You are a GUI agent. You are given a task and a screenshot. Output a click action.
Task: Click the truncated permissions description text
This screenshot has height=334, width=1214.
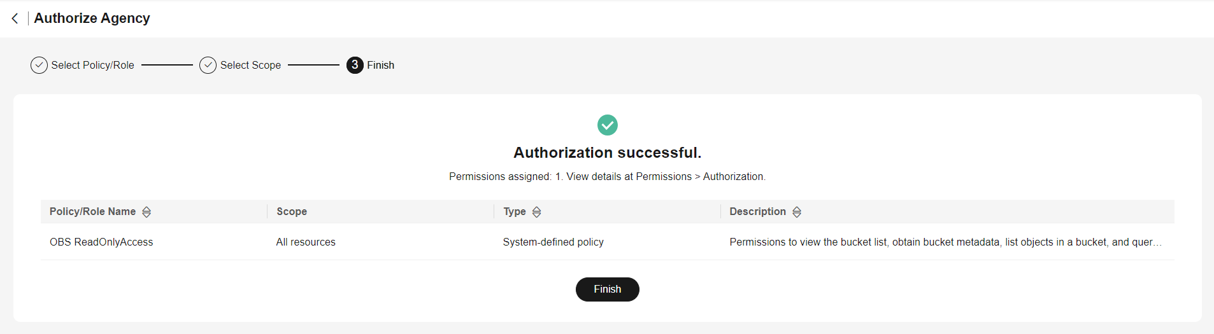[x=945, y=242]
